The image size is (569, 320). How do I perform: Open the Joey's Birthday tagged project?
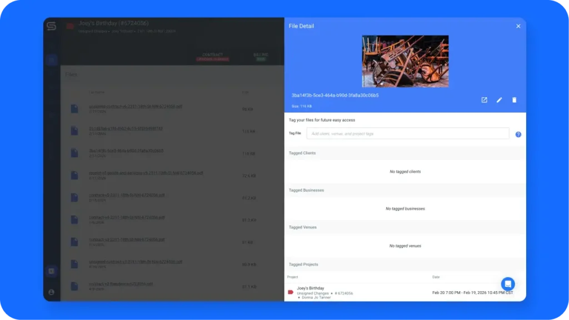tap(310, 288)
